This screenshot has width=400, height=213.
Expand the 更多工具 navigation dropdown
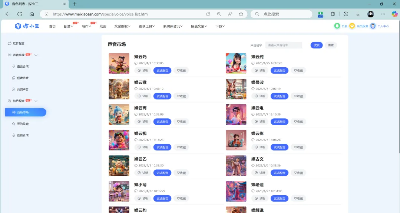(147, 26)
